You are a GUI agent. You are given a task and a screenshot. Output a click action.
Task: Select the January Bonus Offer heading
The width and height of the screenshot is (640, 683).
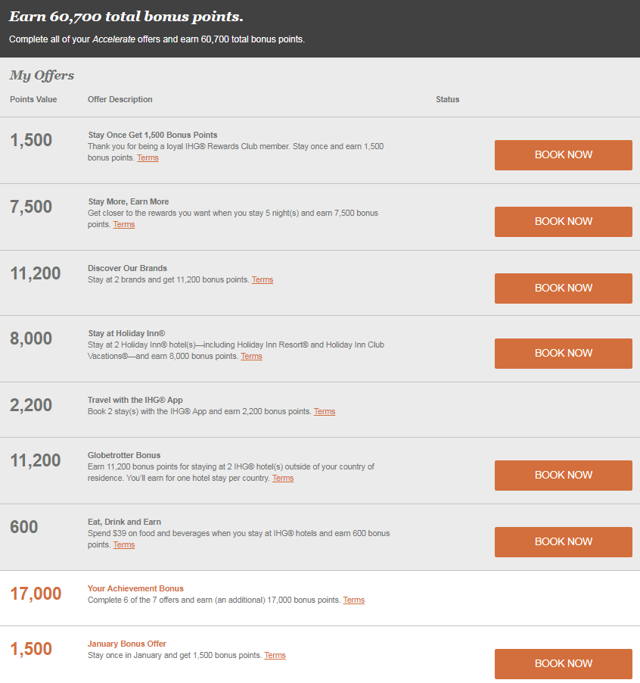click(126, 644)
